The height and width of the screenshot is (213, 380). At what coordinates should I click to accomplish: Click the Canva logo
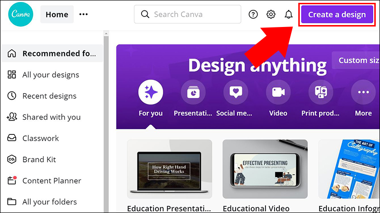20,14
